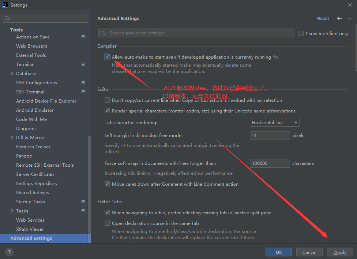Screen dimensions: 357x259
Task: Focus the sidebar settings search box
Action: (45, 18)
